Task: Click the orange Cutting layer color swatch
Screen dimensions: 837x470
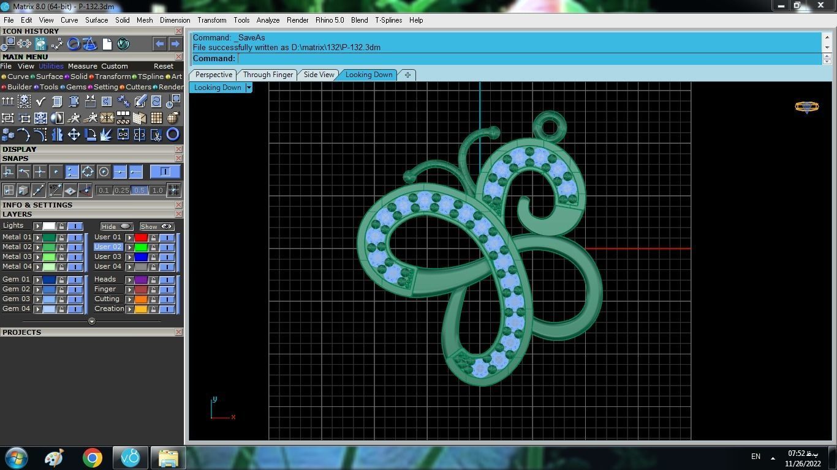Action: pos(141,299)
